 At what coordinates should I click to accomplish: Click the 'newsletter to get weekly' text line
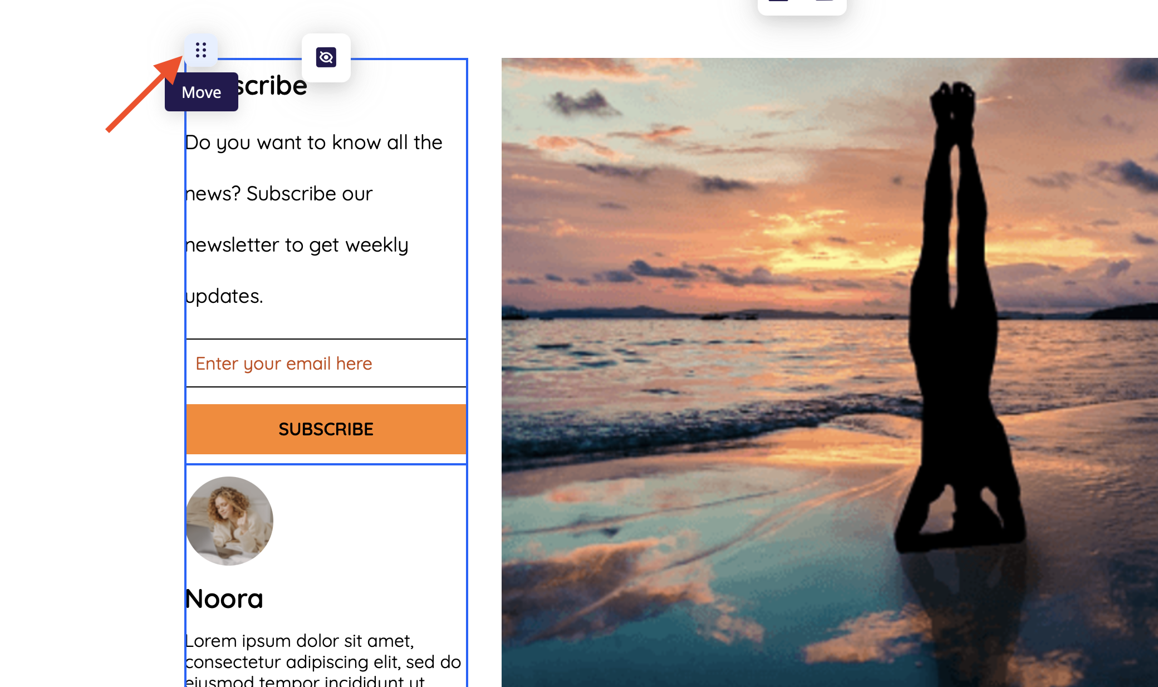(x=297, y=245)
